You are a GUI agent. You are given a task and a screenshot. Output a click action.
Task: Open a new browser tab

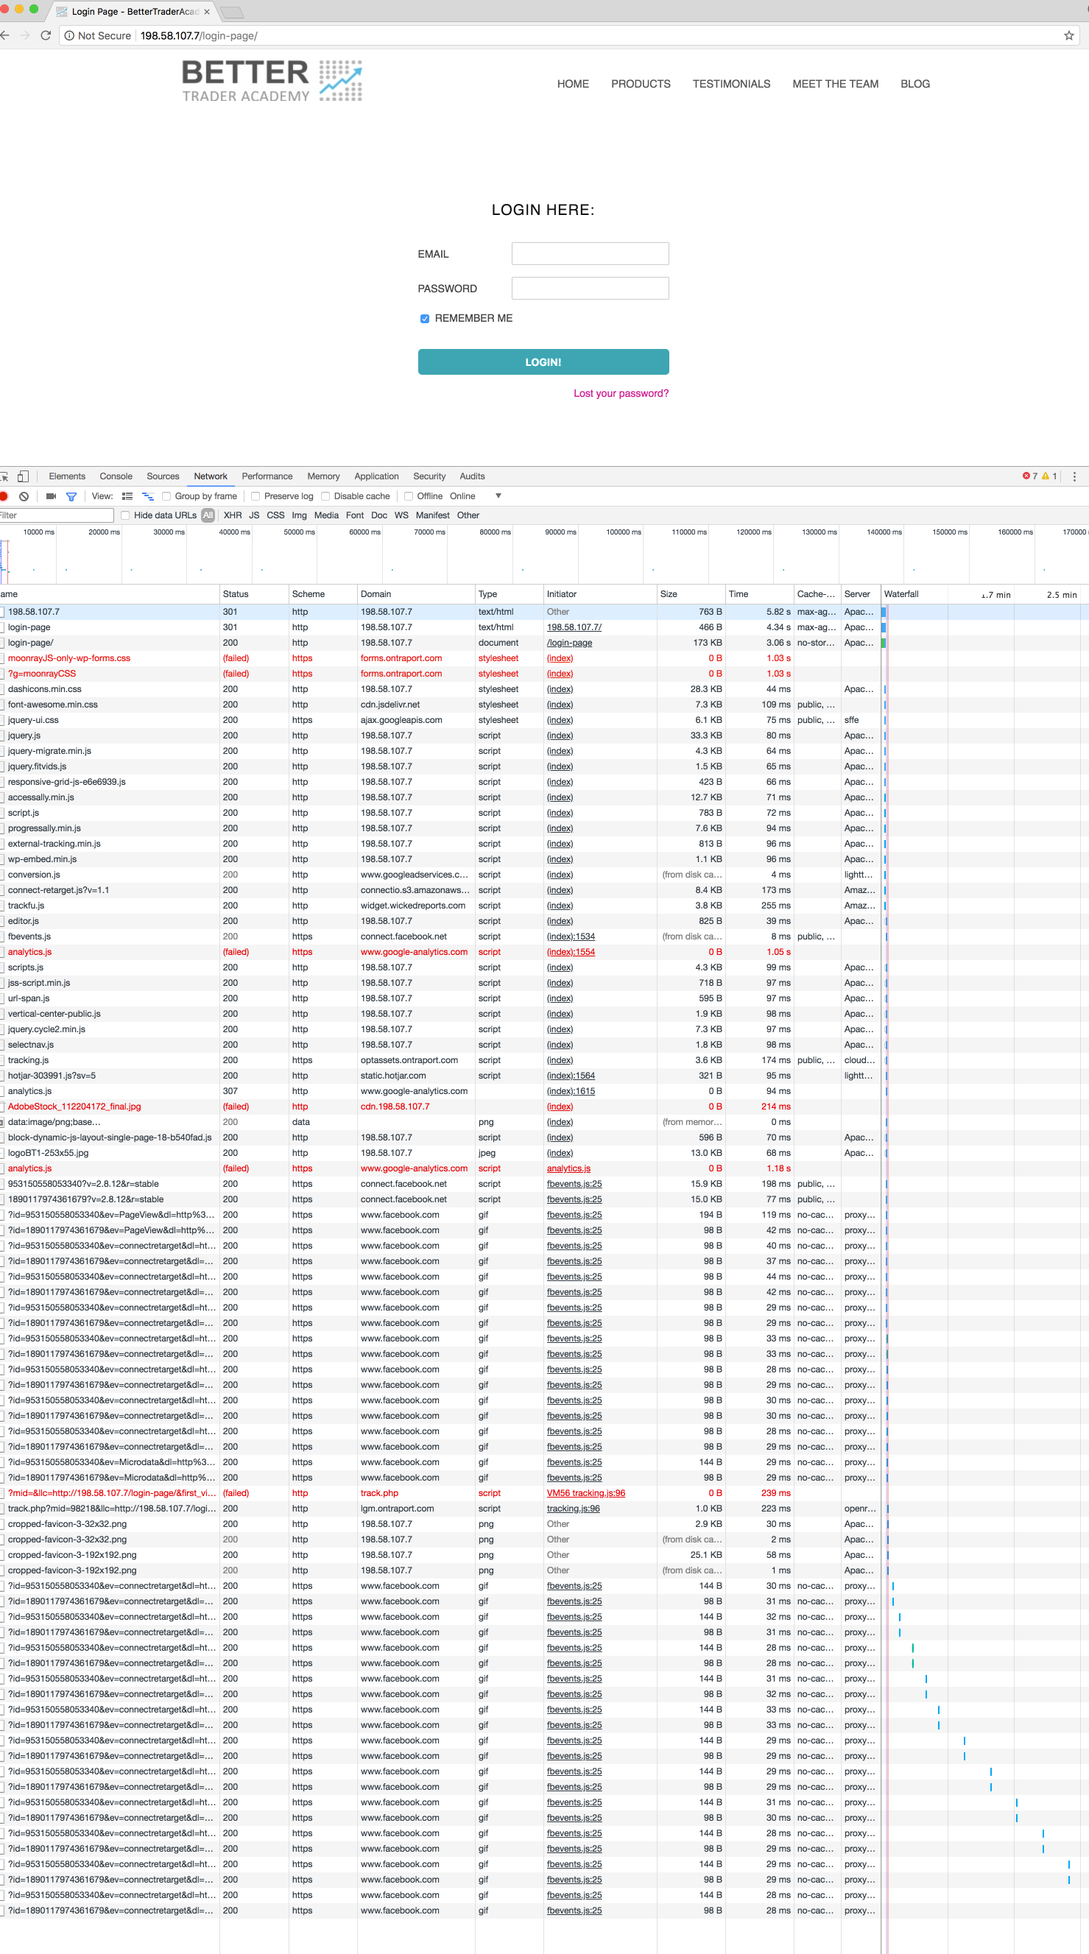tap(231, 12)
